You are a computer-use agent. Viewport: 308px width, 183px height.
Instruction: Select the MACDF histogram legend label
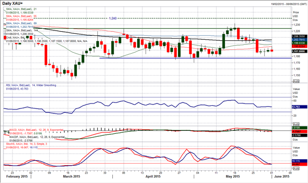(37, 137)
